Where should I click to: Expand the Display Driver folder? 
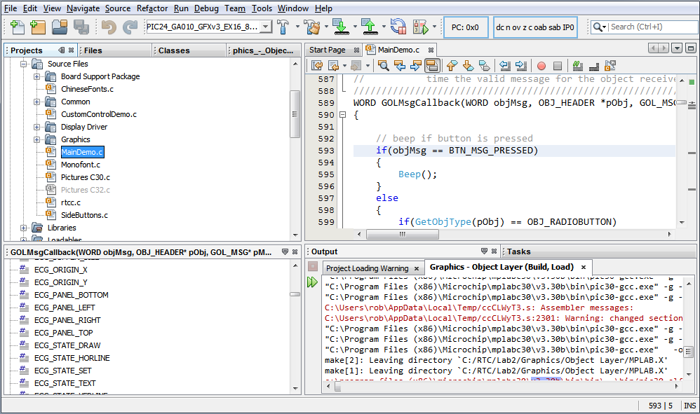pyautogui.click(x=37, y=127)
